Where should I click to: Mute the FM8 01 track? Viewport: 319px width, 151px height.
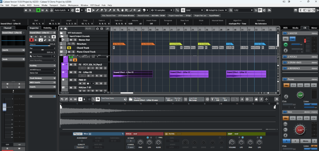(71, 80)
